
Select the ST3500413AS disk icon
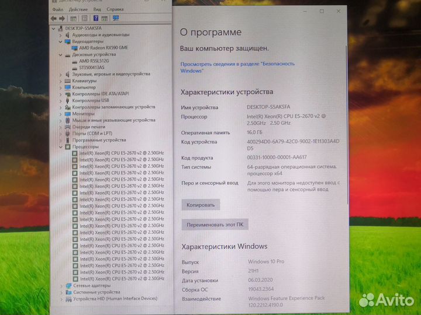click(75, 68)
